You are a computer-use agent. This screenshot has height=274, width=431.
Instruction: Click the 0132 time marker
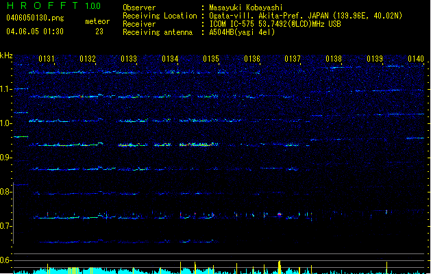coord(88,59)
